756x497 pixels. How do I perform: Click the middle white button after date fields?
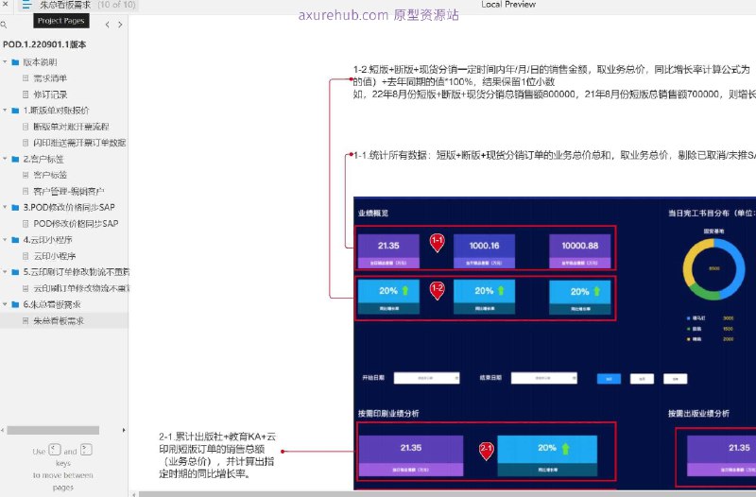(643, 379)
